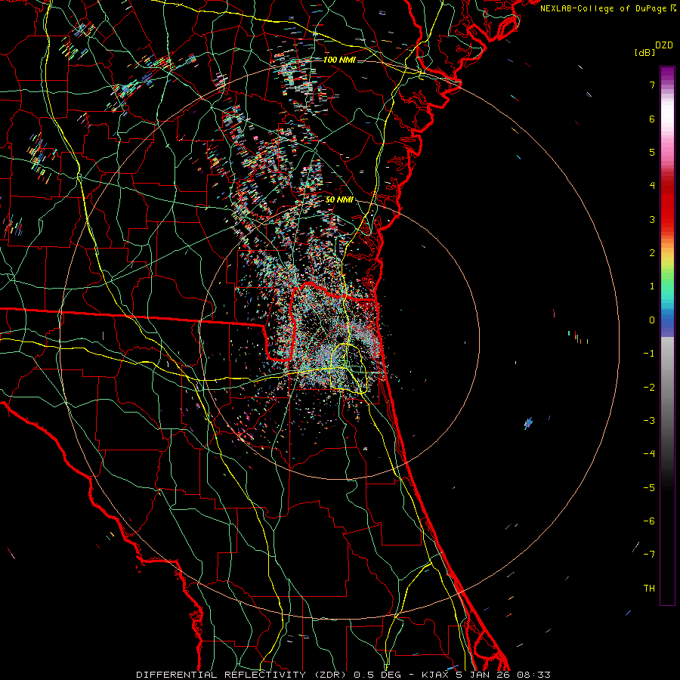Select the 5 dB scale label
The width and height of the screenshot is (680, 680).
click(x=652, y=152)
